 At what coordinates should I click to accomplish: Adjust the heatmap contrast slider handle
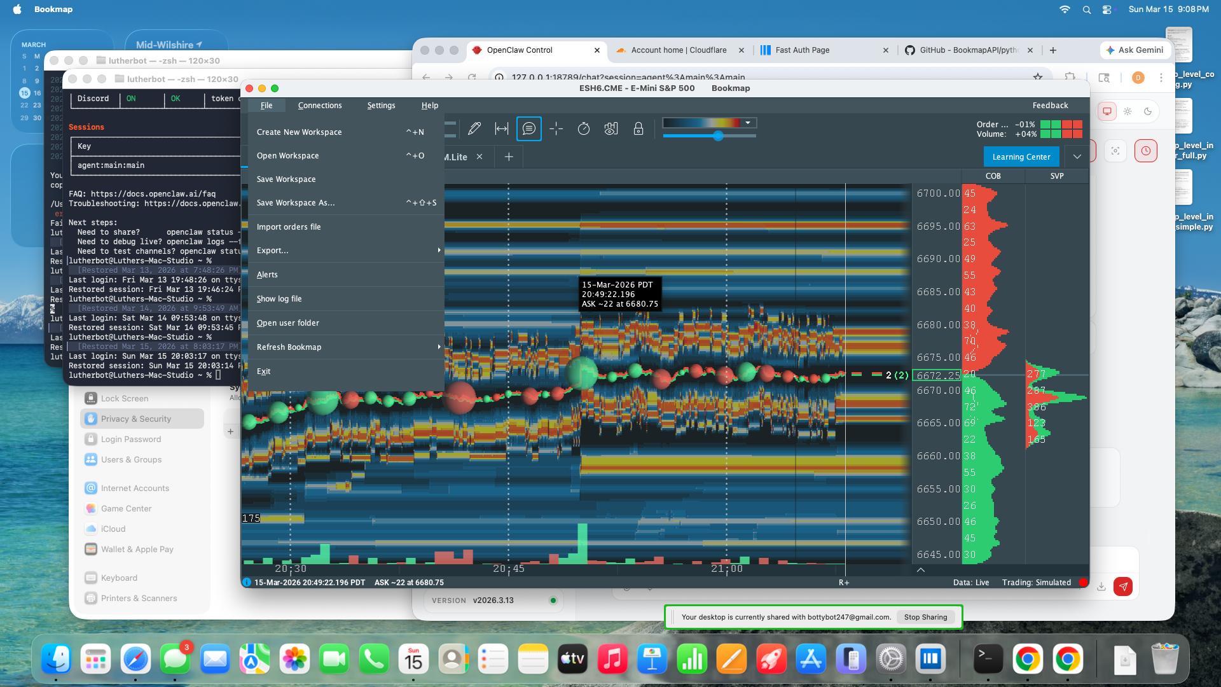tap(718, 136)
